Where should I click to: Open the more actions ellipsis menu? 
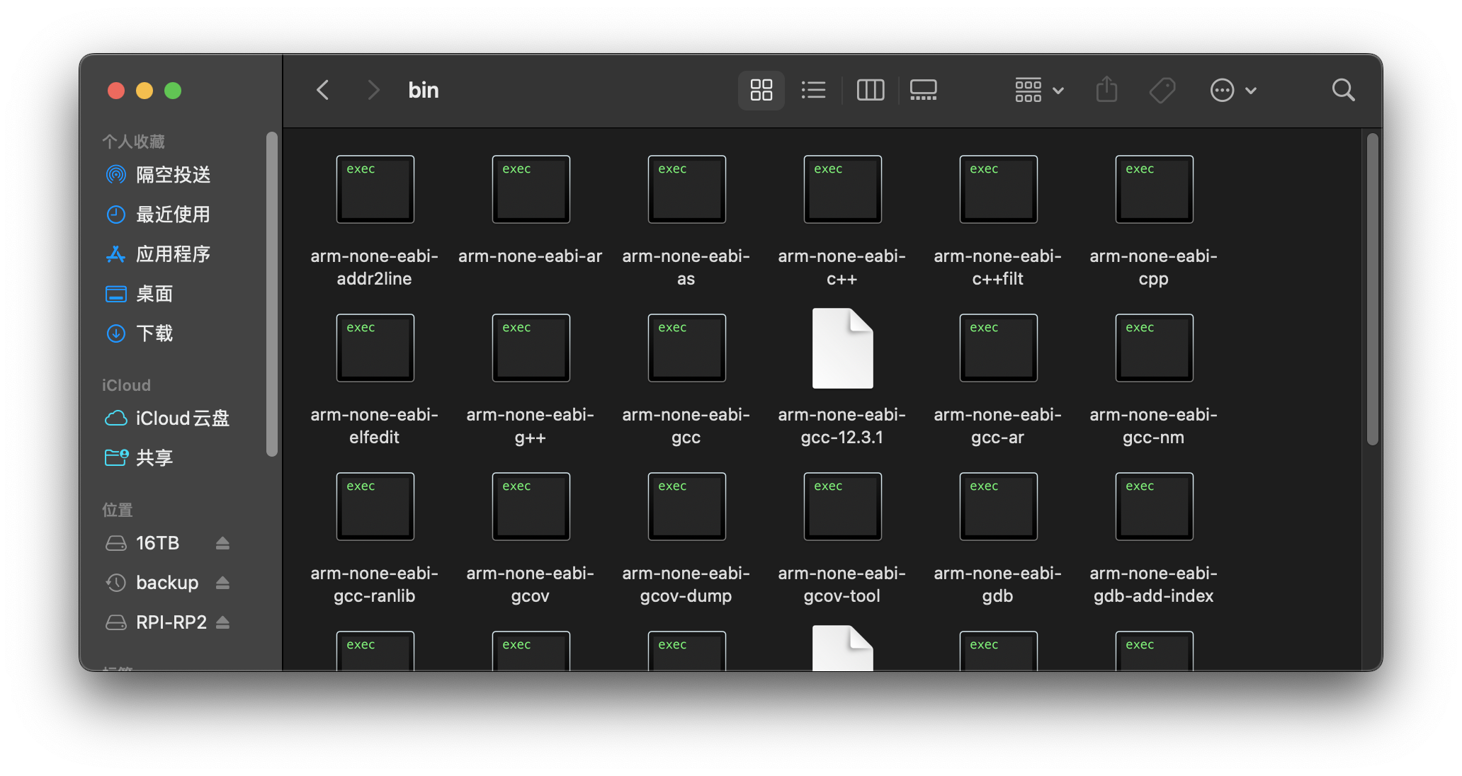point(1233,90)
